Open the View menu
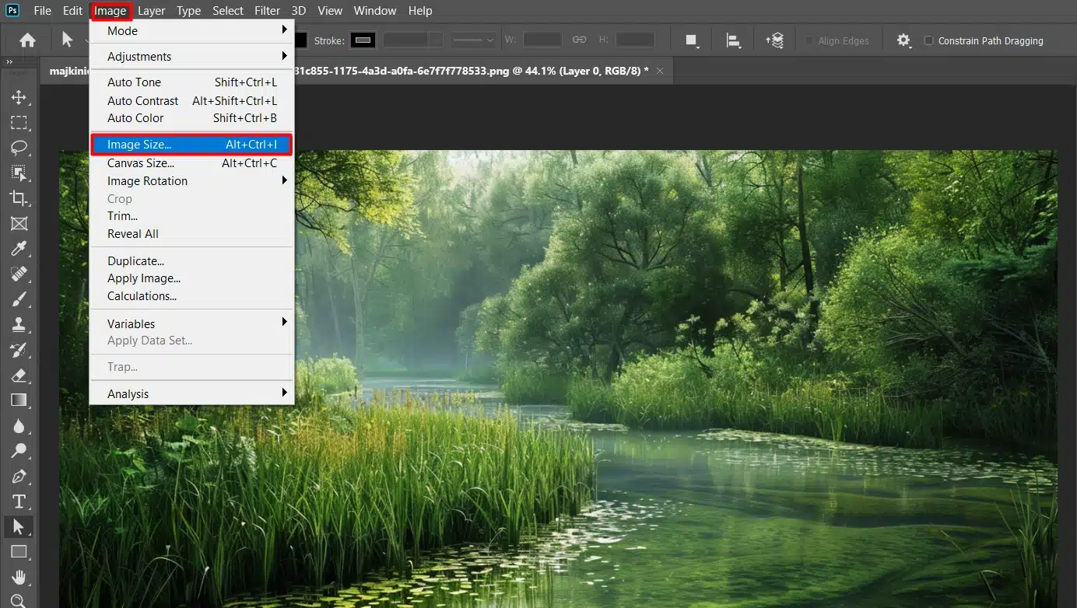Screen dimensions: 1077x608 tap(330, 11)
